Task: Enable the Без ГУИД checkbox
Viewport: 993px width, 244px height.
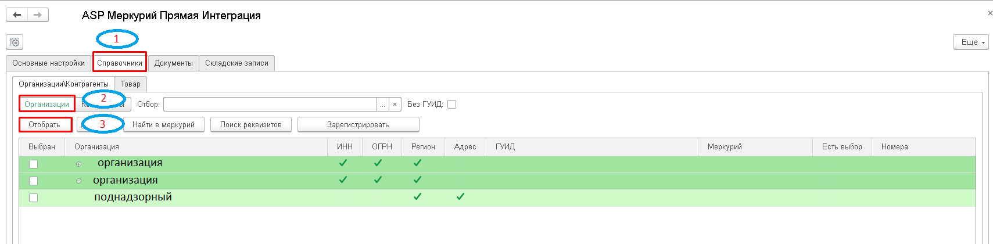Action: 452,105
